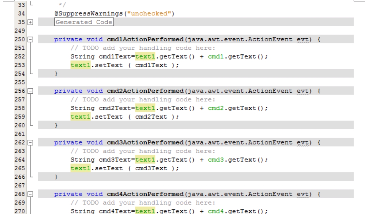Click the void keyword on line 262

click(x=95, y=143)
